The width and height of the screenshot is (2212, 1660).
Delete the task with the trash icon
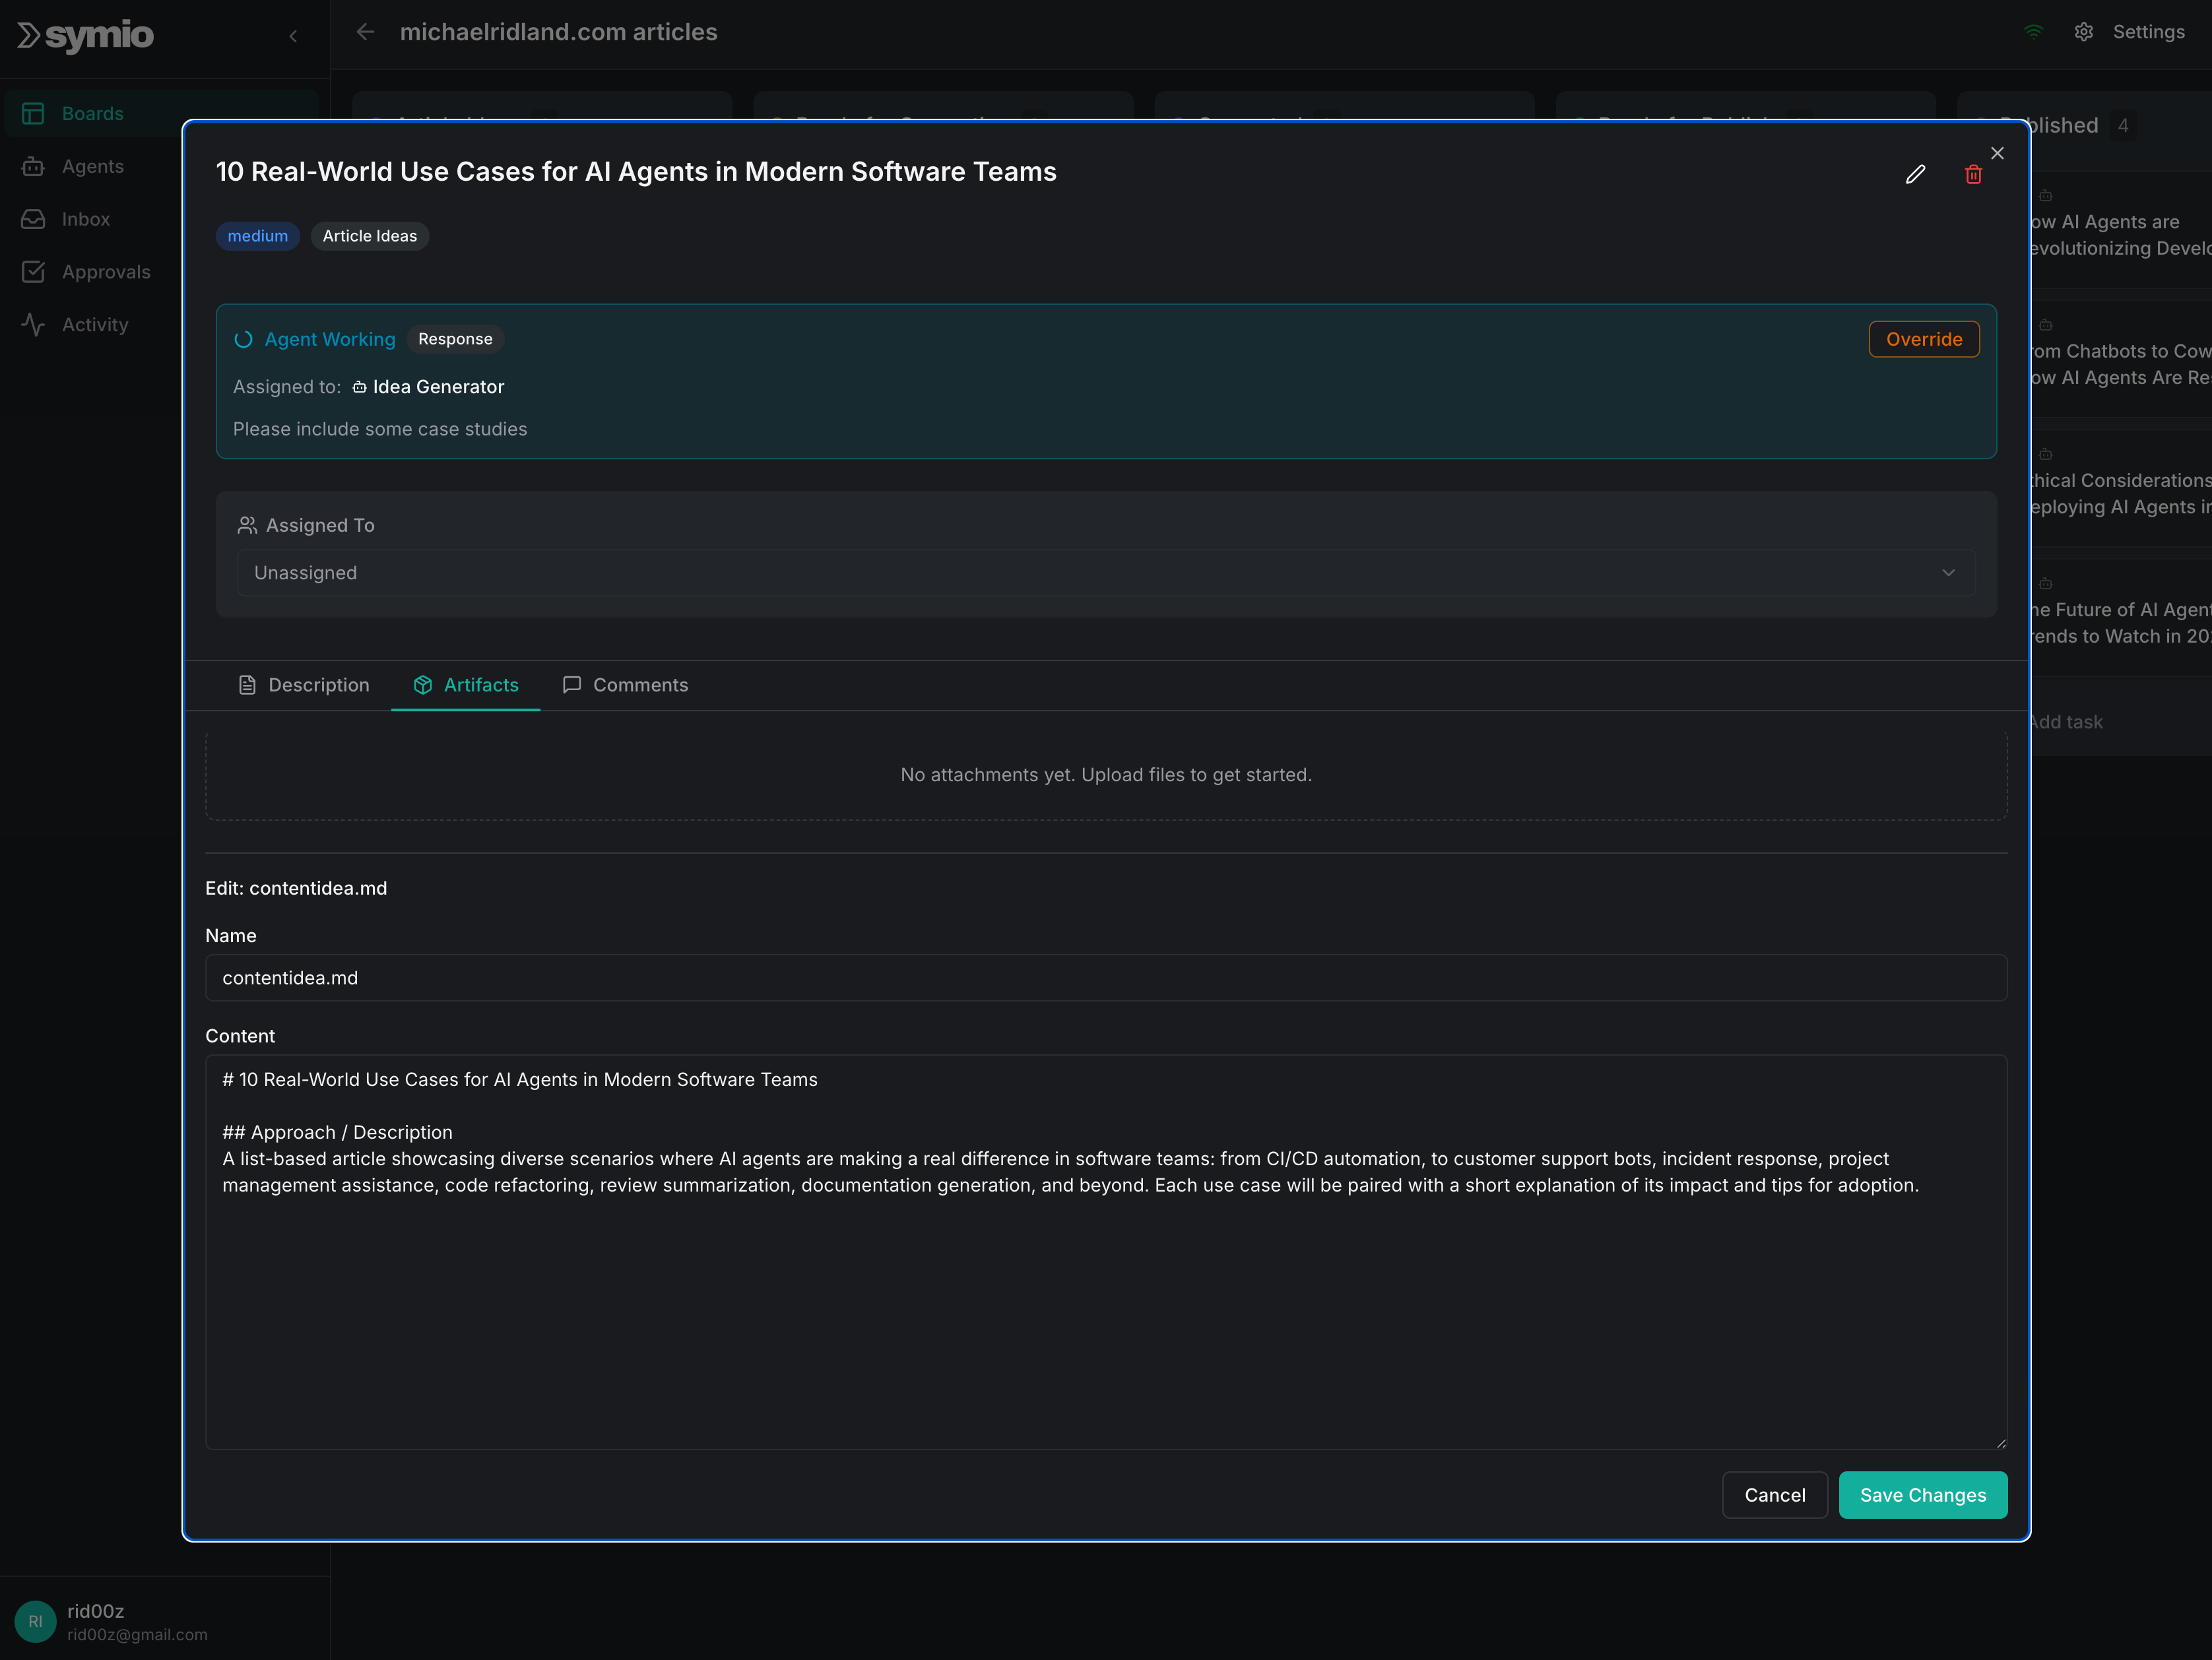[1972, 174]
